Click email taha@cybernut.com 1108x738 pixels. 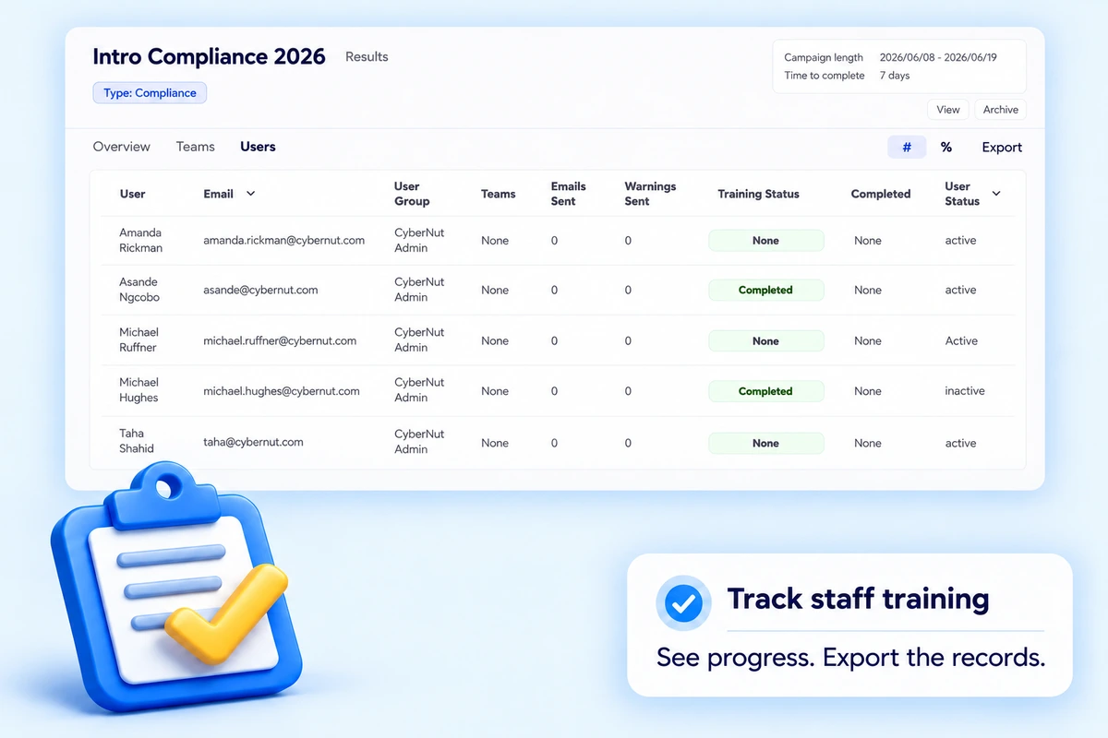253,442
